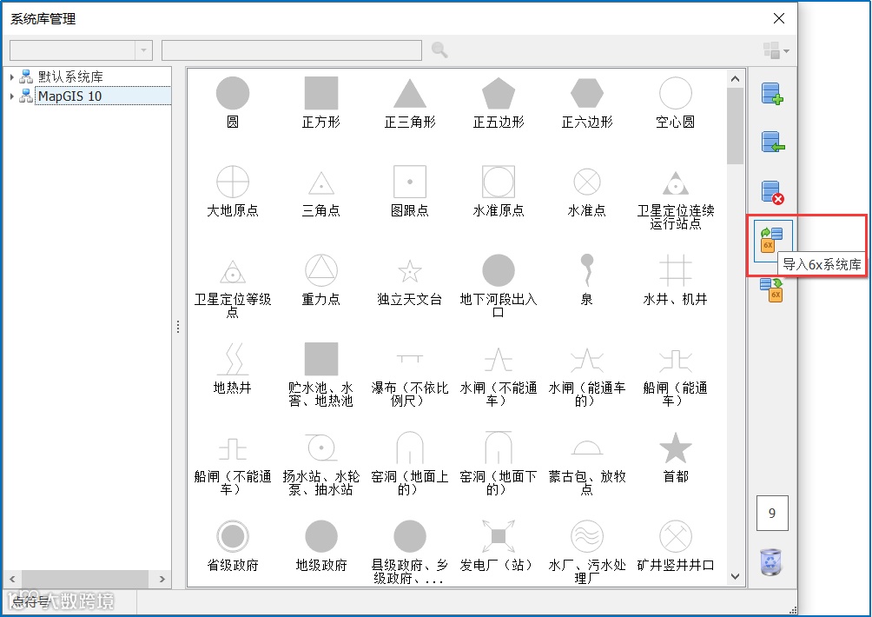This screenshot has width=872, height=617.
Task: Select MapGIS 10 in the tree
Action: click(69, 96)
